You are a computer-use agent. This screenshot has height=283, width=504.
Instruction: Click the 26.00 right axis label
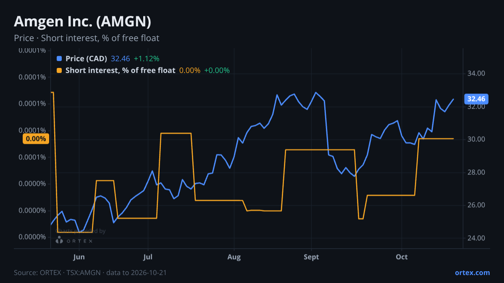point(476,205)
